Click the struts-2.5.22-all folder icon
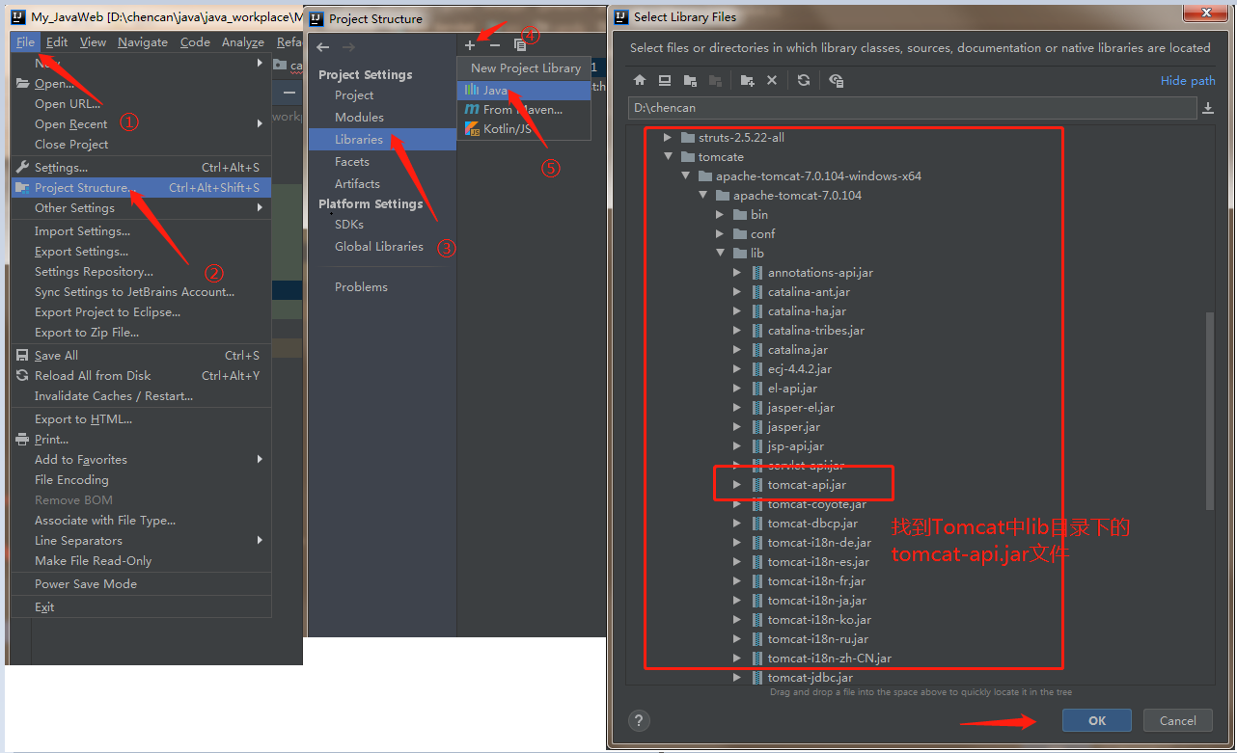This screenshot has height=753, width=1237. click(x=688, y=137)
